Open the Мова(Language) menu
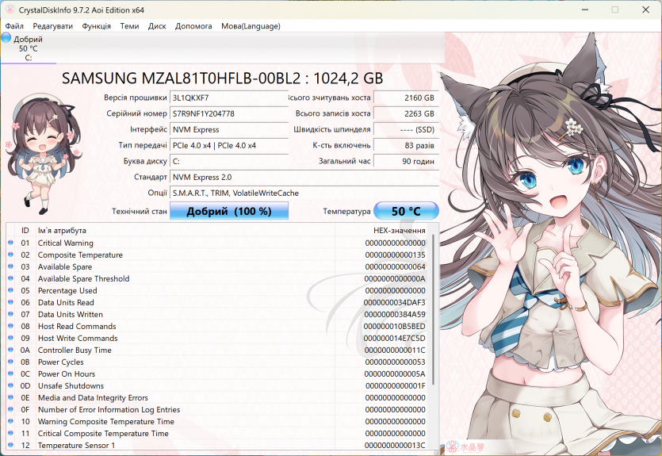The width and height of the screenshot is (662, 456). (x=251, y=26)
